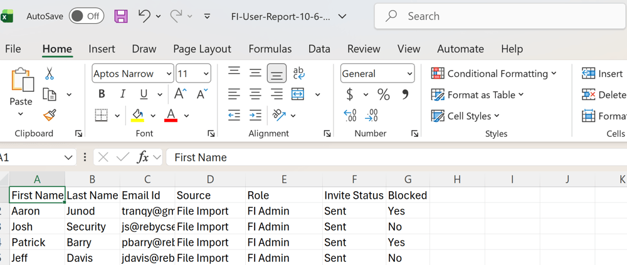Expand the Paste options arrow
The height and width of the screenshot is (265, 627).
[x=21, y=115]
